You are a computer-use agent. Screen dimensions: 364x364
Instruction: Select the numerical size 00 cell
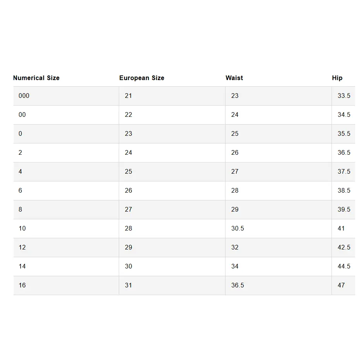click(x=22, y=114)
